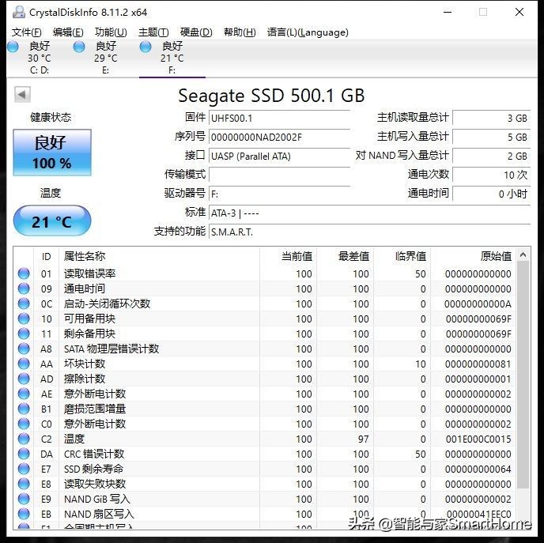544x543 pixels.
Task: Click blue status dot for ID EB row
Action: pos(24,514)
